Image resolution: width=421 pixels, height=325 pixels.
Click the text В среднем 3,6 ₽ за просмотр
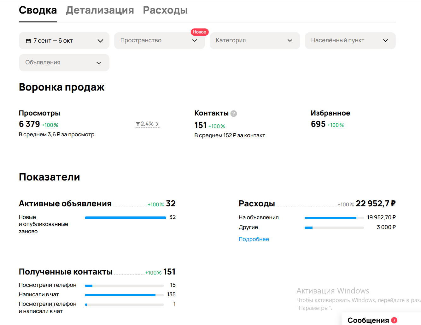click(x=56, y=134)
